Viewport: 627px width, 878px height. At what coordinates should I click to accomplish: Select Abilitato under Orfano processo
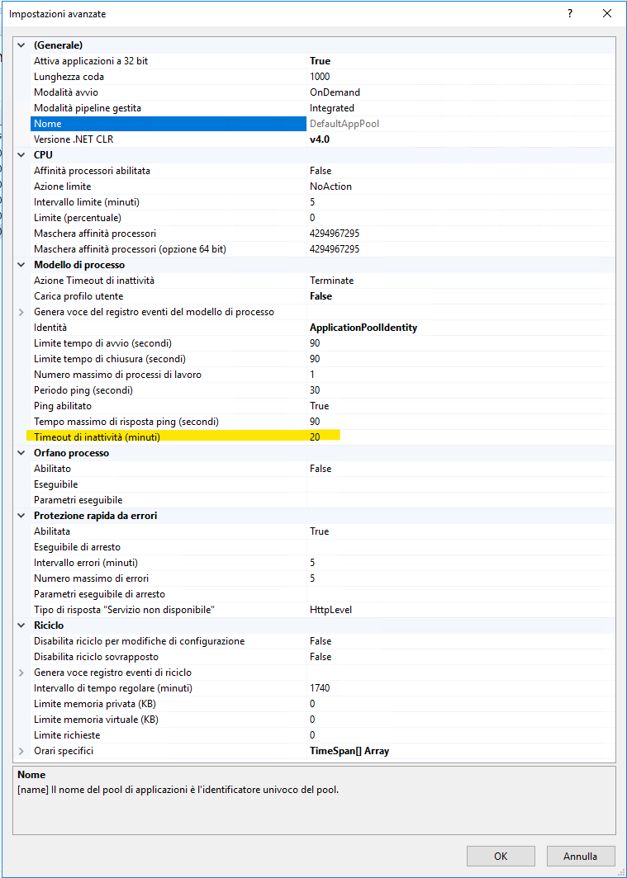(321, 469)
